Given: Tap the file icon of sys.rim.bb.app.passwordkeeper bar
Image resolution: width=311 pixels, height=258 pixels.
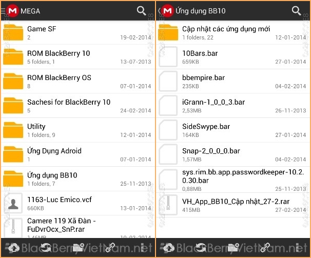Looking at the screenshot, I should 168,180.
